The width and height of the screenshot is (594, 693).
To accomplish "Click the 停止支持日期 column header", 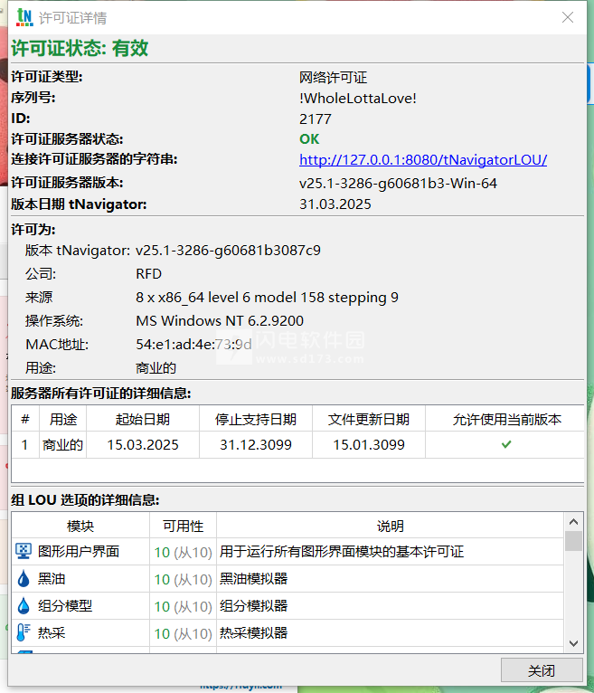I will pos(256,419).
